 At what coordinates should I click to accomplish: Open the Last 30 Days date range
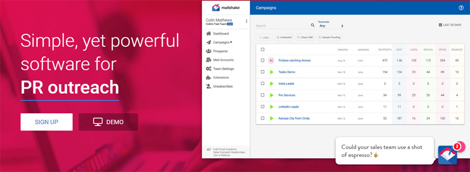450,25
